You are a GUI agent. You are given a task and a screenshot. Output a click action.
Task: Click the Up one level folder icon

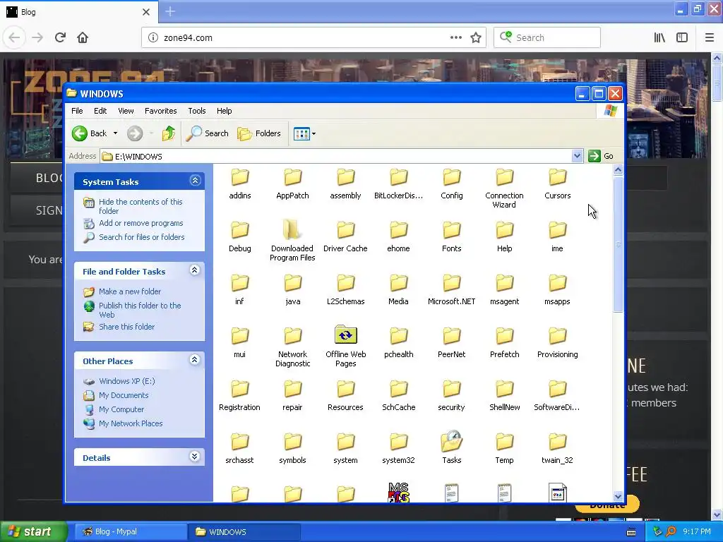coord(168,133)
